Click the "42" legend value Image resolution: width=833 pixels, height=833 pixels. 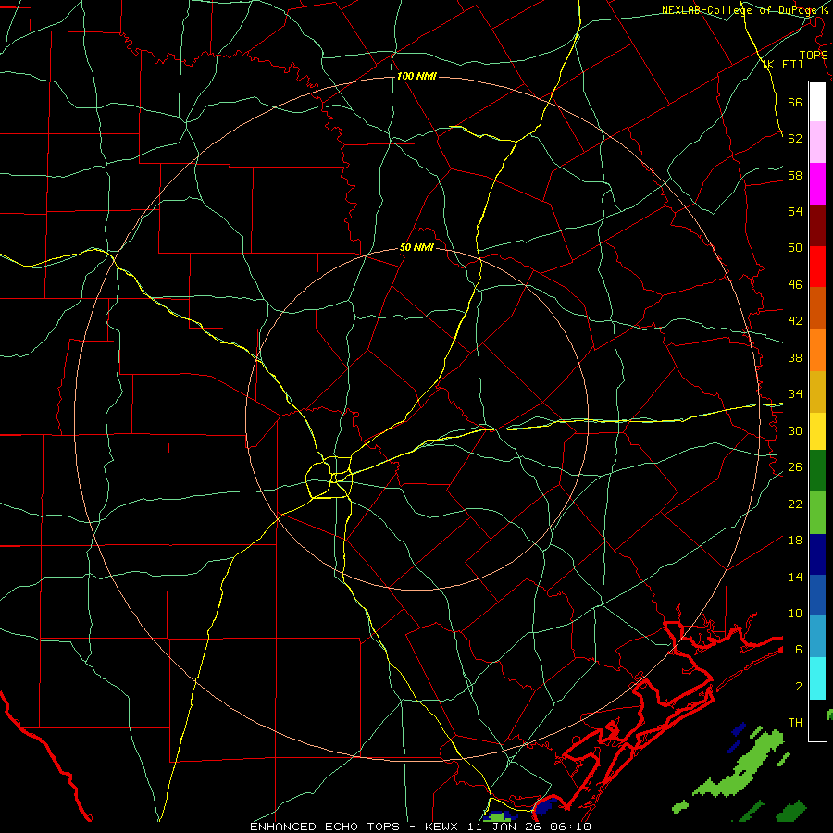pyautogui.click(x=795, y=321)
